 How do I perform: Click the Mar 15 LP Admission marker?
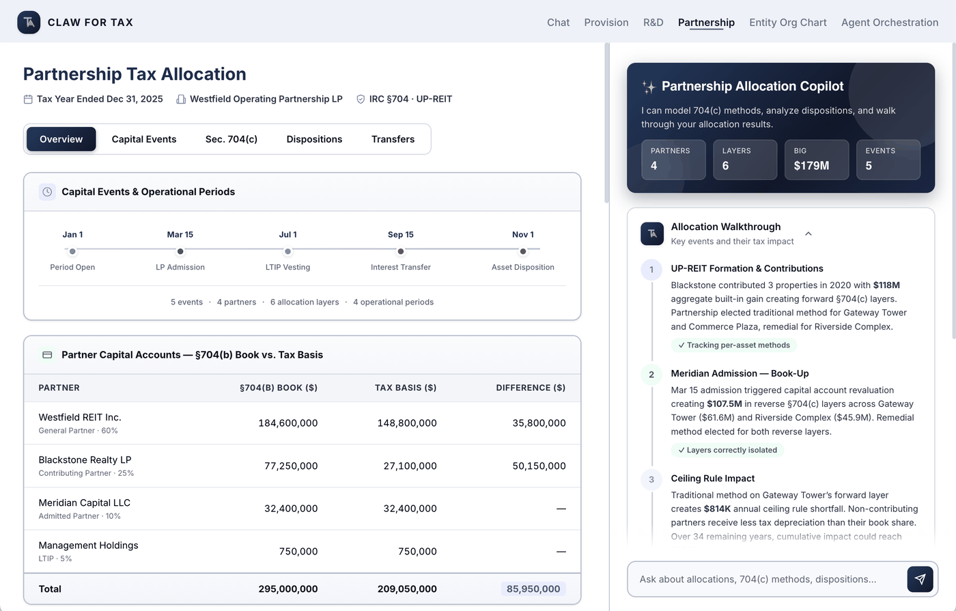click(x=180, y=251)
